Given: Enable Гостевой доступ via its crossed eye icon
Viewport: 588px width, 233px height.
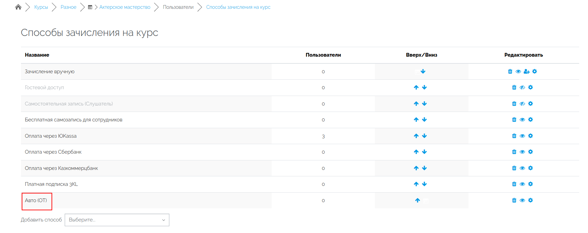Looking at the screenshot, I should (522, 88).
